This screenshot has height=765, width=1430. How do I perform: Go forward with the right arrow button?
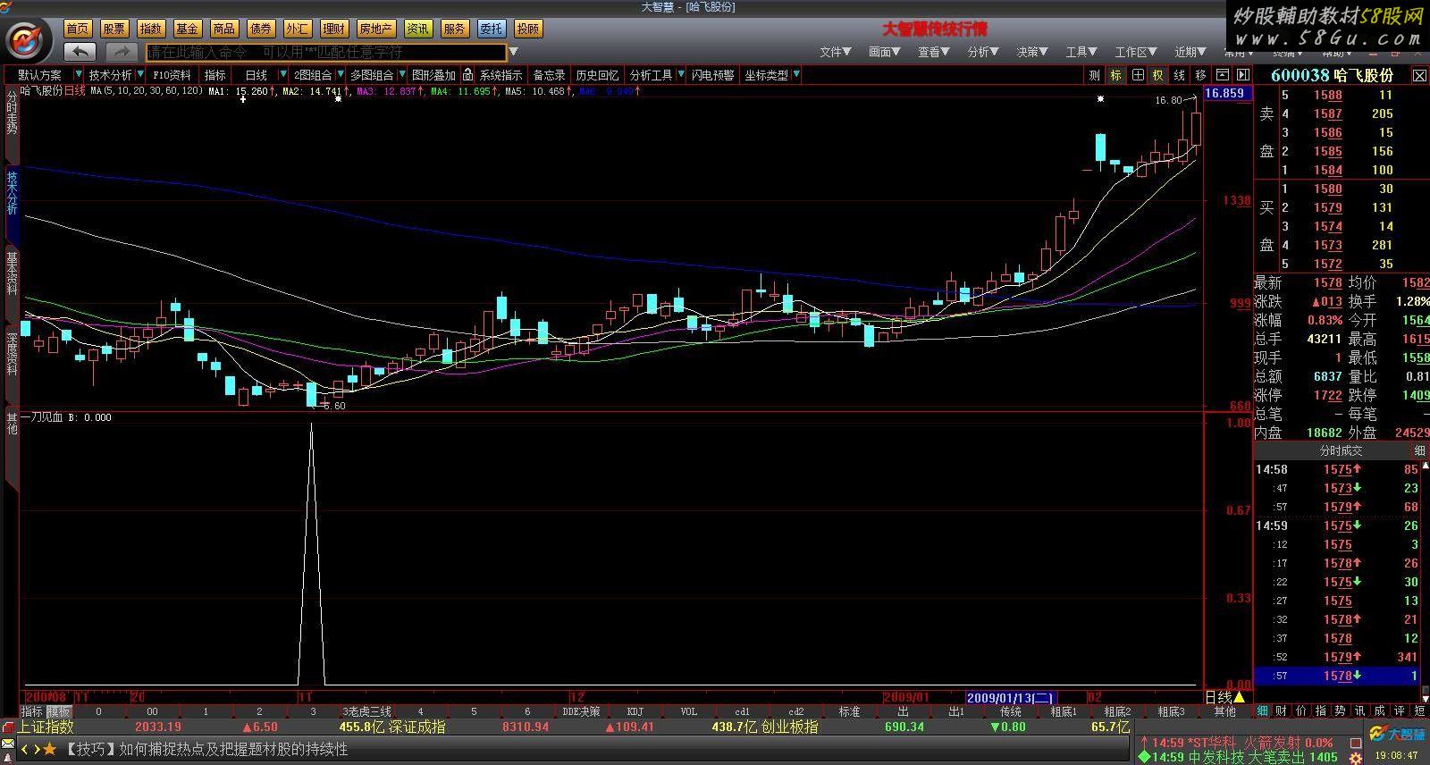click(121, 52)
